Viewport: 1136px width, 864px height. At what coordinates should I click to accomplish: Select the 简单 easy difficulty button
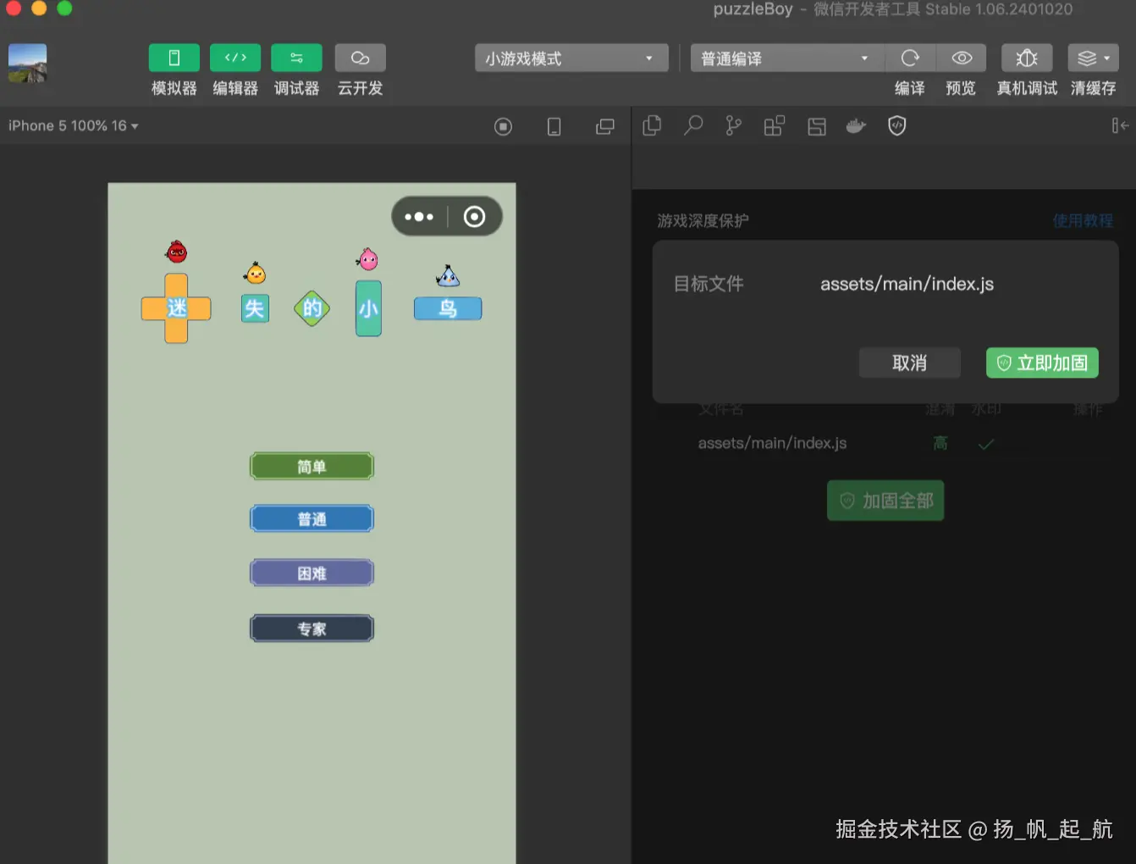point(312,466)
